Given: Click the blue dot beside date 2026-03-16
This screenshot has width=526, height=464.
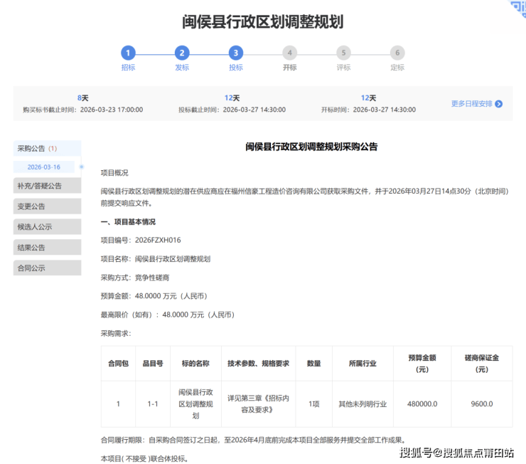Looking at the screenshot, I should click(x=82, y=167).
